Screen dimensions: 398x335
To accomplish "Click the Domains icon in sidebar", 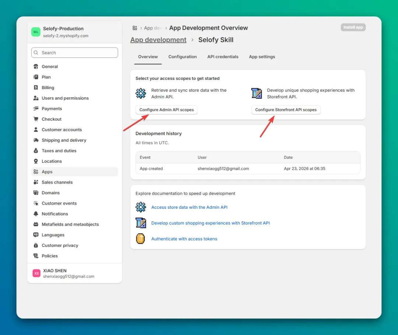I will tap(36, 193).
